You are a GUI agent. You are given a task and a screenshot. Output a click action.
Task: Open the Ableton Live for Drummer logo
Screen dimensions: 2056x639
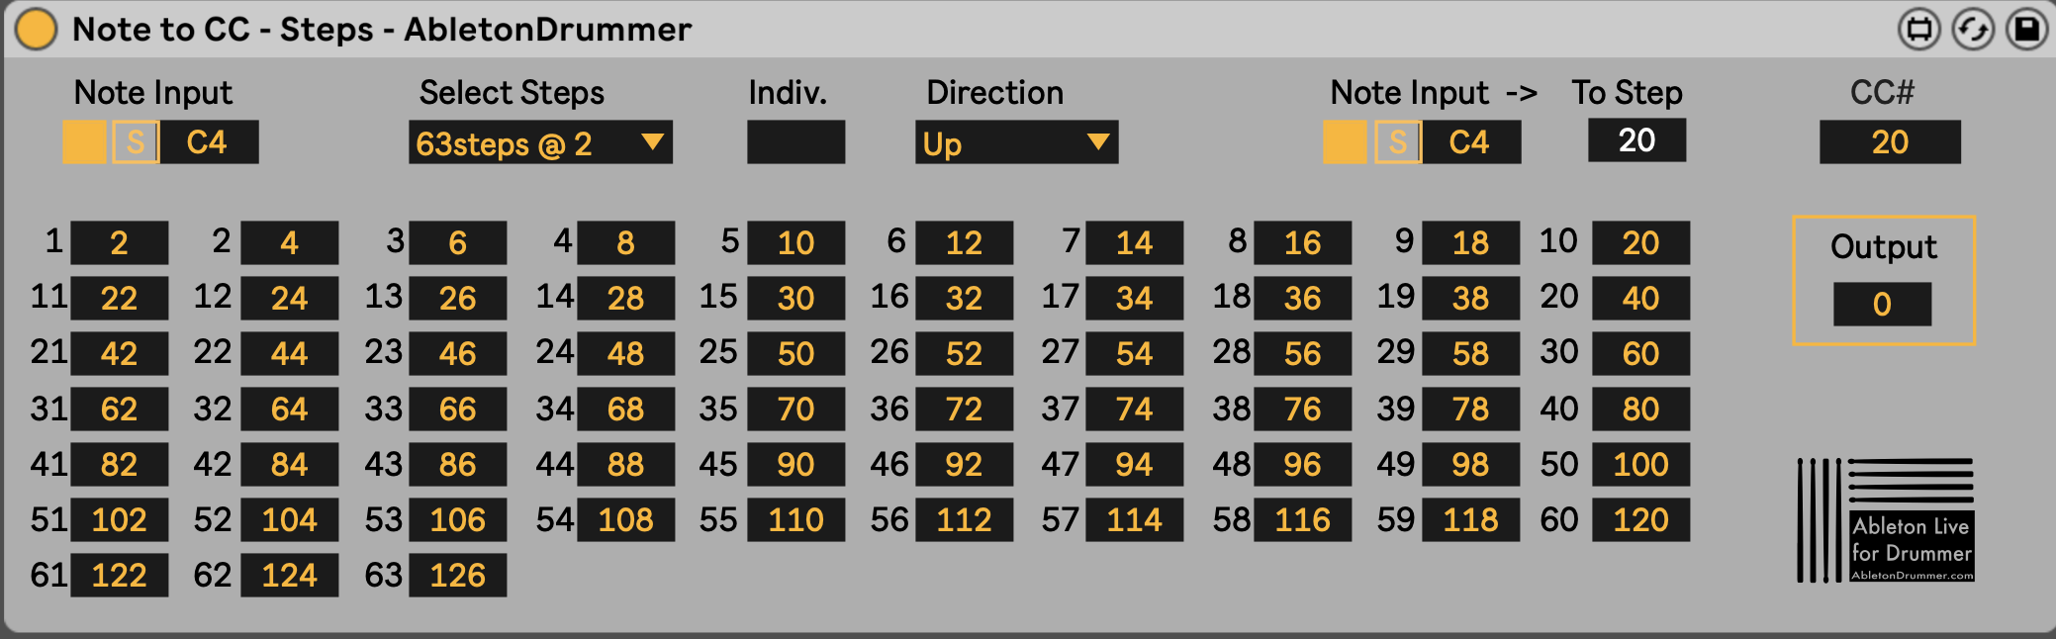pyautogui.click(x=1886, y=519)
